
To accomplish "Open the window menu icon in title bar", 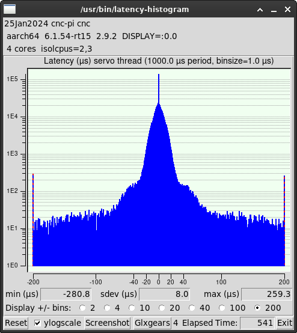I will coord(10,10).
